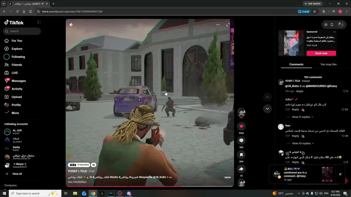The height and width of the screenshot is (197, 351).
Task: Repost the video using the repost icon
Action: (x=94, y=165)
